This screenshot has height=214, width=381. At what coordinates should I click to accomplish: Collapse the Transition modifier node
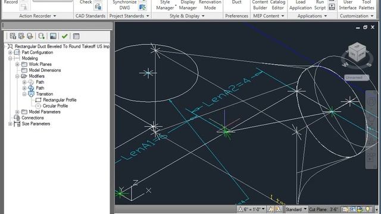coord(24,94)
